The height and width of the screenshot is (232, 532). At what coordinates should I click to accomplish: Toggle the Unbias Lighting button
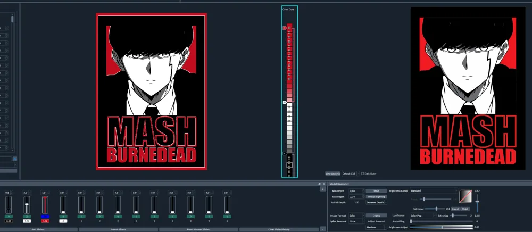[376, 197]
